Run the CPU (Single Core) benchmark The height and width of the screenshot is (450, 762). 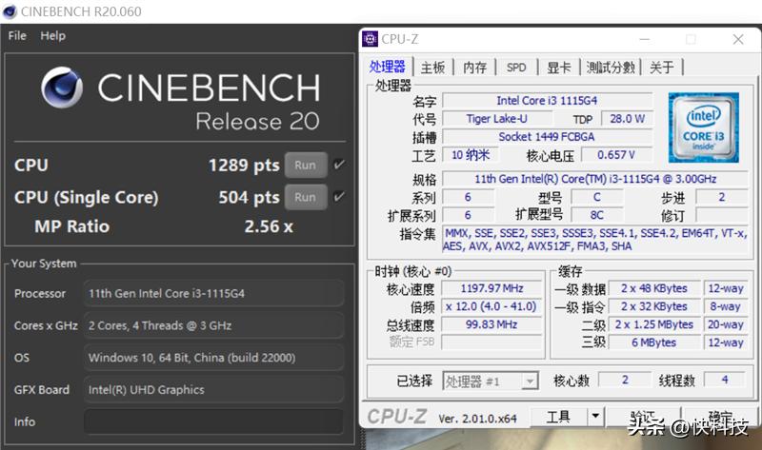click(305, 197)
